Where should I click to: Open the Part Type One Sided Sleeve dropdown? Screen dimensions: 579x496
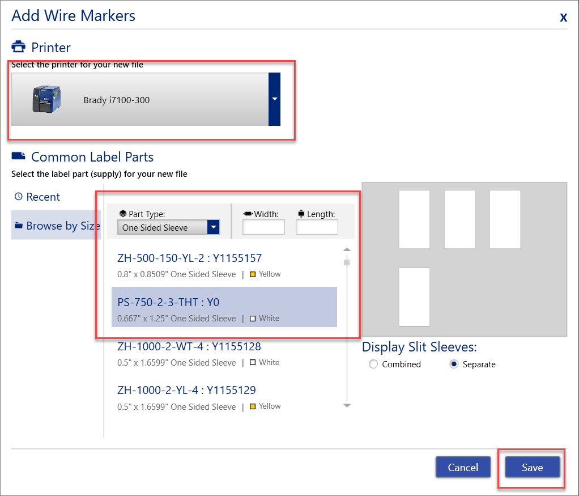pyautogui.click(x=213, y=228)
